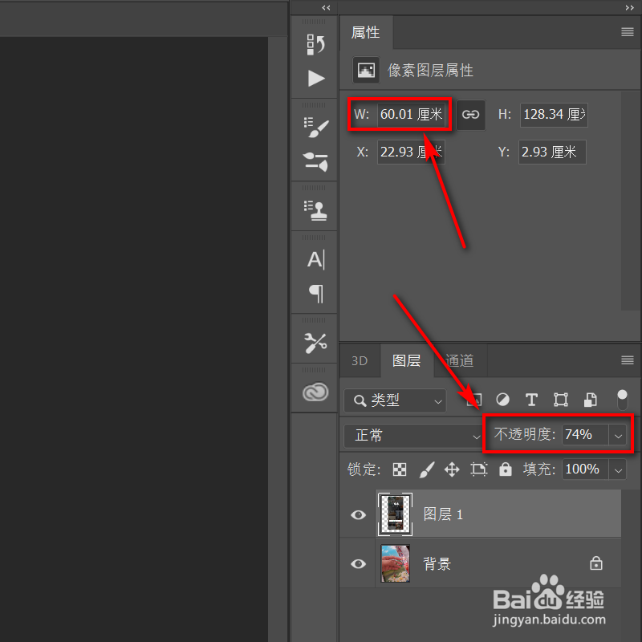Expand the 填充 percentage dropdown
This screenshot has height=642, width=642.
point(616,469)
